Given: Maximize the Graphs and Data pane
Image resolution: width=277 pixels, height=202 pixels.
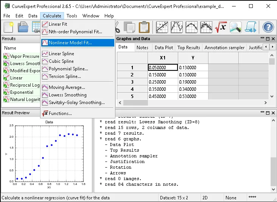Looking at the screenshot, I should pos(268,39).
